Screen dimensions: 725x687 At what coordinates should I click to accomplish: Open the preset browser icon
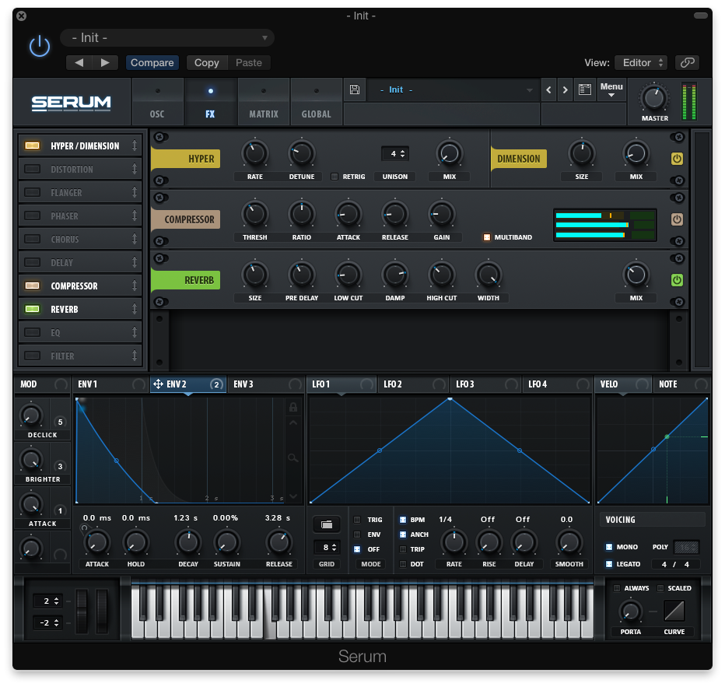[585, 89]
